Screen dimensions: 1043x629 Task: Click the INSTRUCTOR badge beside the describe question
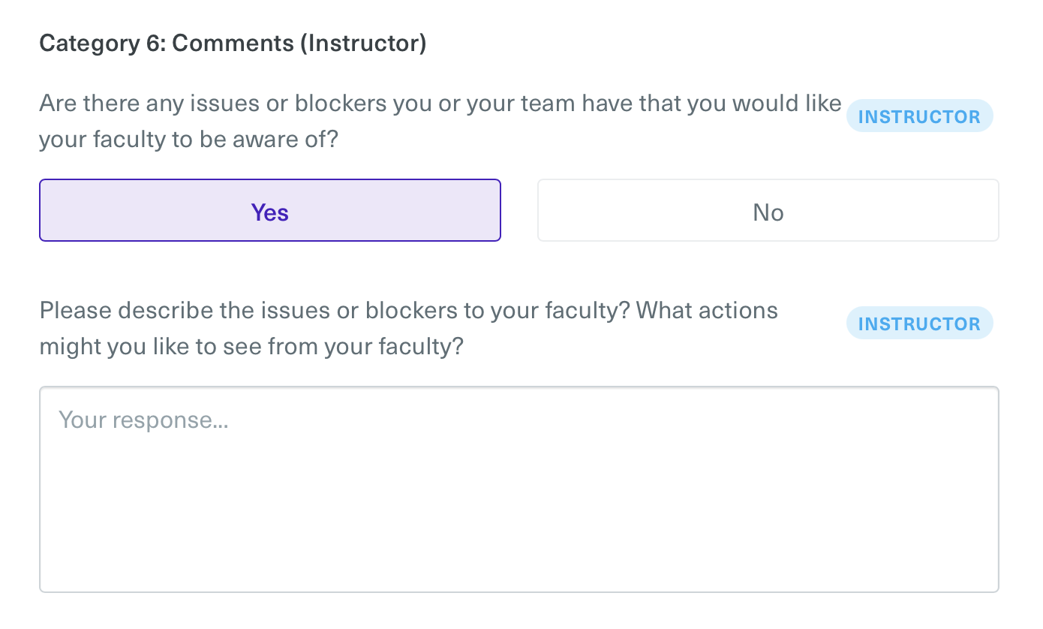[919, 324]
